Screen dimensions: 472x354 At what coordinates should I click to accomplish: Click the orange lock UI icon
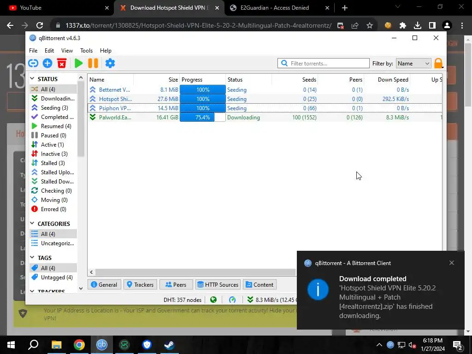tap(438, 63)
